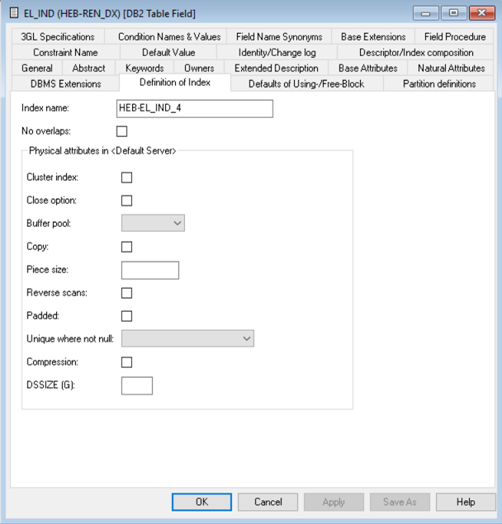Go to Descriptor/Index composition tab
The image size is (502, 524).
tap(416, 53)
